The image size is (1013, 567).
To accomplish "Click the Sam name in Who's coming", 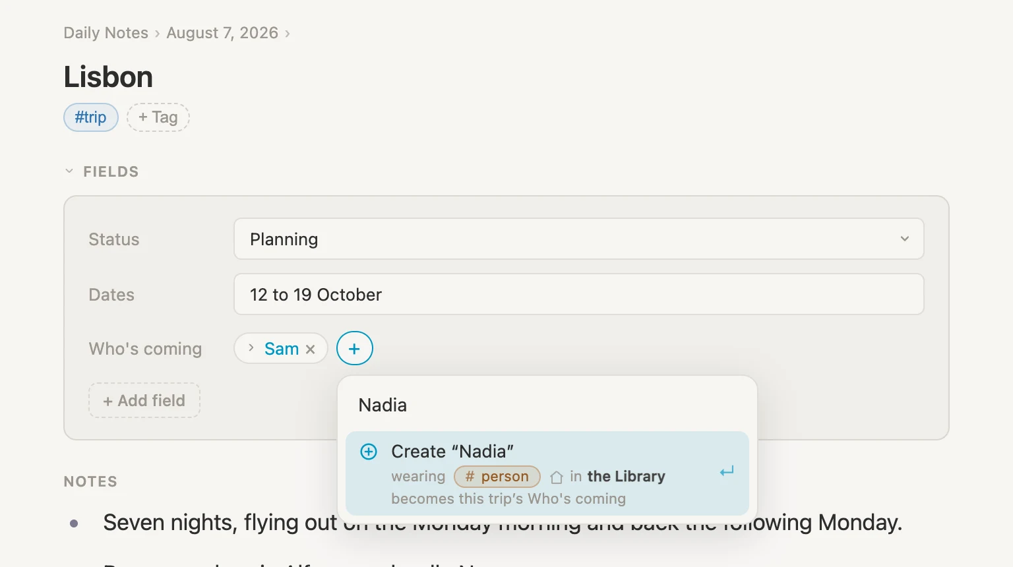I will point(282,349).
